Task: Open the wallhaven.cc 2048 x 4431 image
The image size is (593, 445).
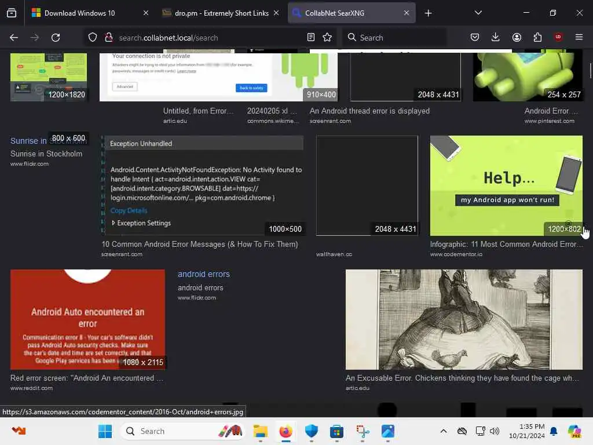Action: coord(367,185)
